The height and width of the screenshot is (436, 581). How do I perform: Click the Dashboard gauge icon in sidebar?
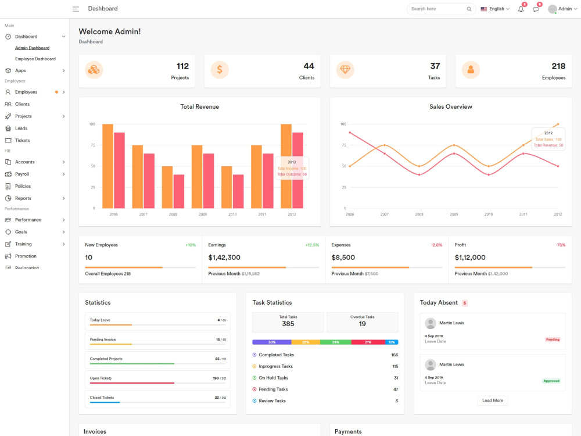8,37
